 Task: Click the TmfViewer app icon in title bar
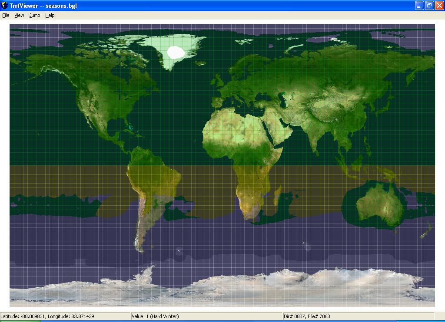(5, 6)
